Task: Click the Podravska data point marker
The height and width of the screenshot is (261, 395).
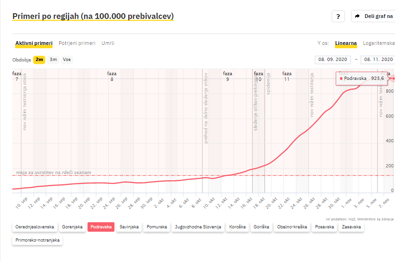Action: click(x=393, y=78)
